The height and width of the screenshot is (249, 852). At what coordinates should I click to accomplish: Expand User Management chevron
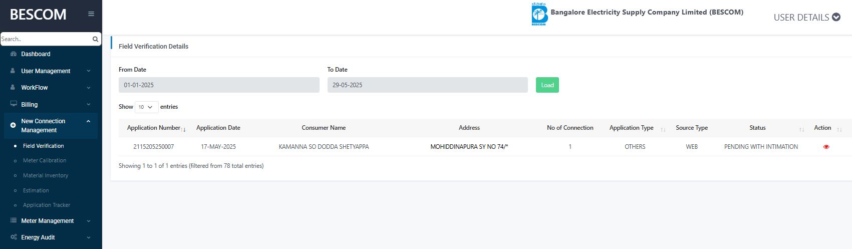coord(89,71)
